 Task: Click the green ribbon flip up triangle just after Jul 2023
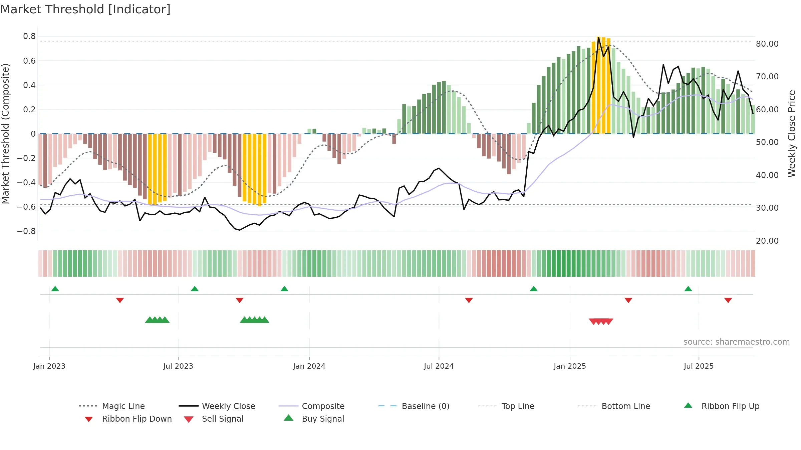click(195, 289)
